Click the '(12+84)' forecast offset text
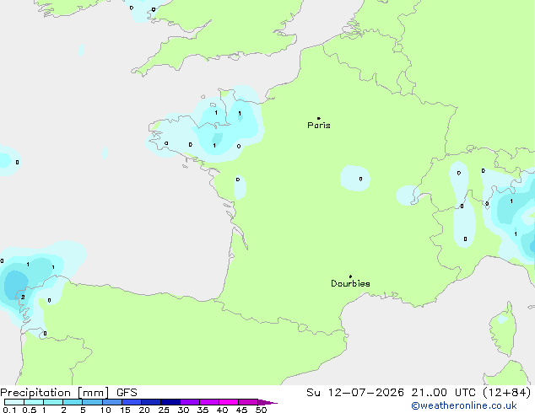The image size is (535, 413). (x=507, y=393)
